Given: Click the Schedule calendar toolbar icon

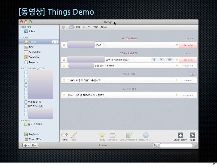Looking at the screenshot, I should tap(113, 135).
